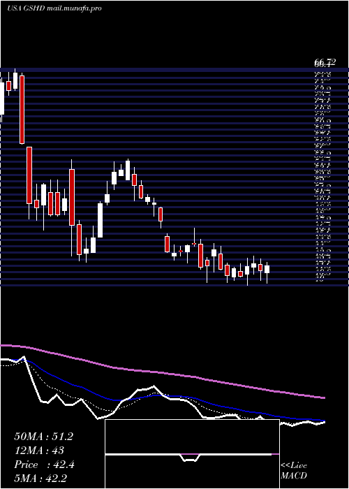Viewport: 349px width, 489px height.
Task: Click the 66.72 top price label
Action: pyautogui.click(x=325, y=63)
